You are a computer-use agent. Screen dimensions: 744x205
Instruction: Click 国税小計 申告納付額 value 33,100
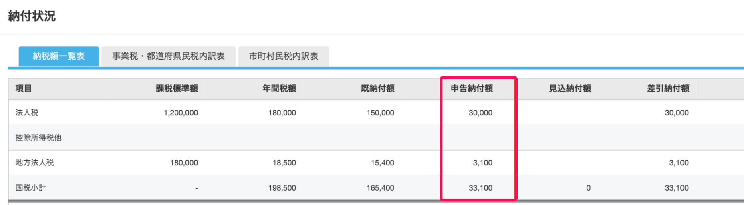point(480,188)
